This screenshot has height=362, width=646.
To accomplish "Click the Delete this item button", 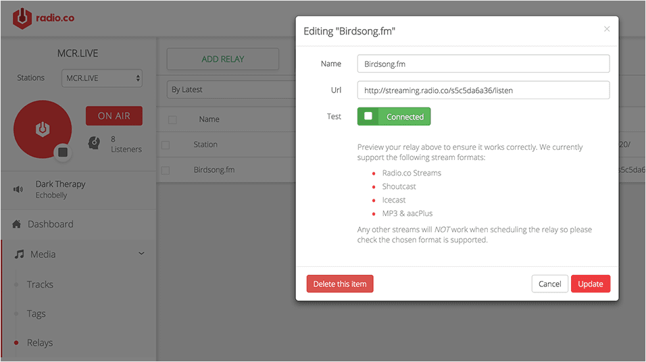I will [339, 284].
